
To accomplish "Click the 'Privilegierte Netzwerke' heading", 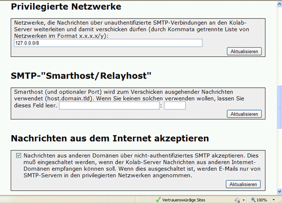I will click(66, 7).
